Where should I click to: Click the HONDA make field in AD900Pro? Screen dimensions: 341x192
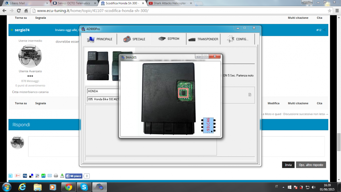tap(103, 91)
